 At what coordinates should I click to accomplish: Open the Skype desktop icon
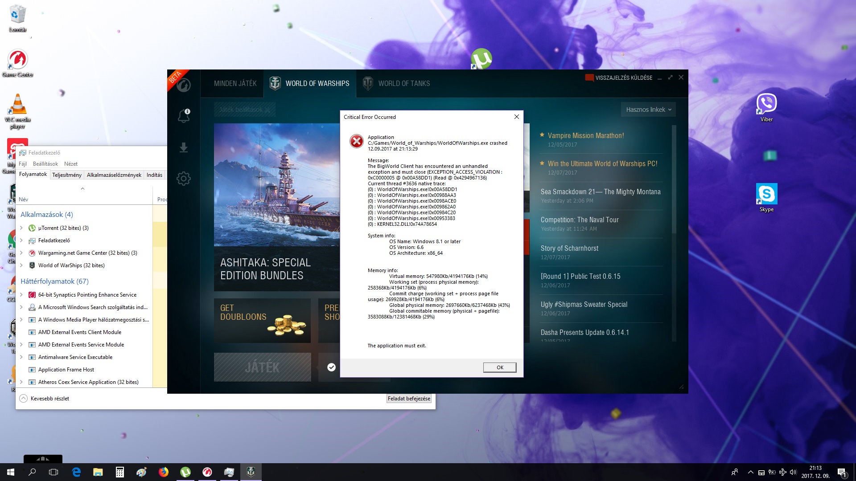pyautogui.click(x=766, y=197)
